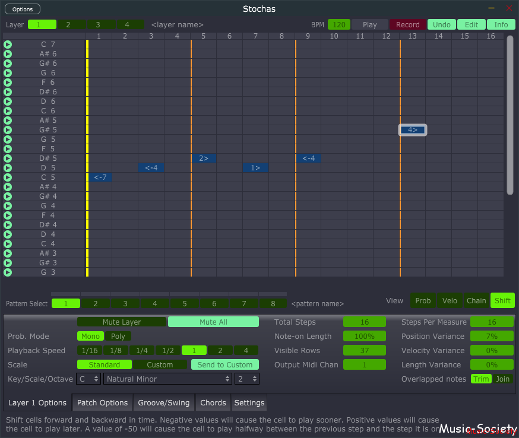Click the Record button
The image size is (519, 438).
tap(408, 25)
